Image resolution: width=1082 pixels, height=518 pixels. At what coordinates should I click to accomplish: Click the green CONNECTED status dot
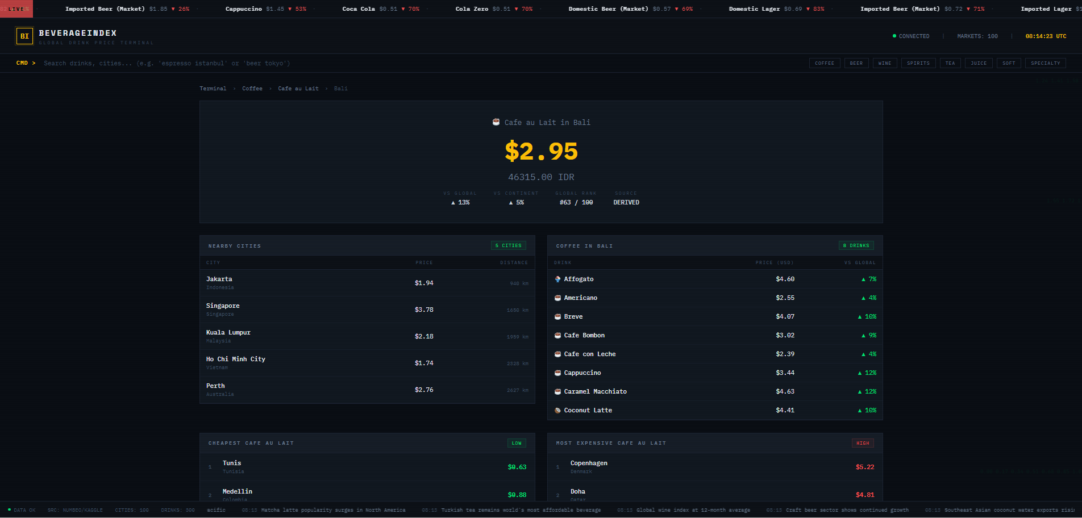coord(894,36)
